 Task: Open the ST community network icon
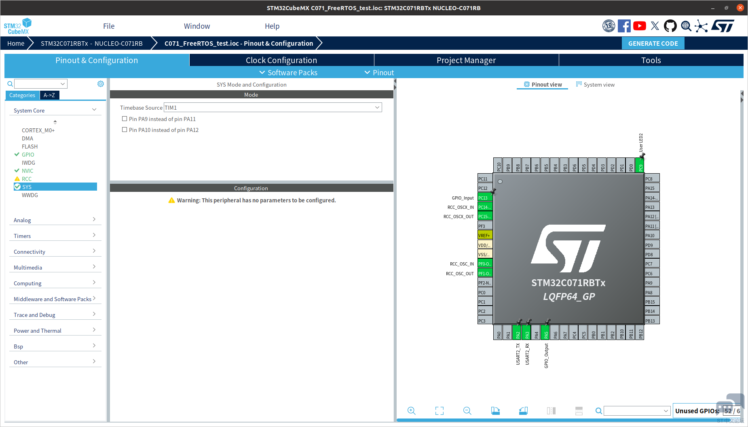(702, 26)
